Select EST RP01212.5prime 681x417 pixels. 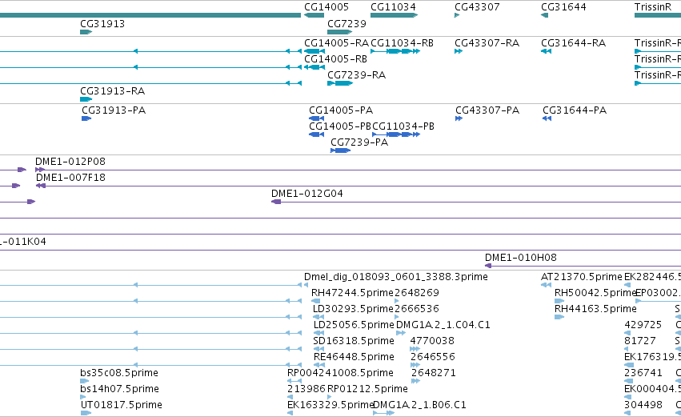(x=330, y=397)
